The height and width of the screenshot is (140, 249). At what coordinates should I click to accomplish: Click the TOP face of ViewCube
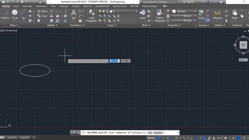point(243,45)
